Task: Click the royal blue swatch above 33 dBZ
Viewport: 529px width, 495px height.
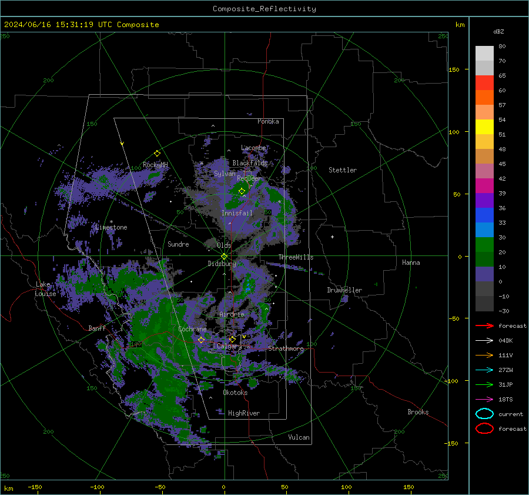Action: pyautogui.click(x=484, y=215)
